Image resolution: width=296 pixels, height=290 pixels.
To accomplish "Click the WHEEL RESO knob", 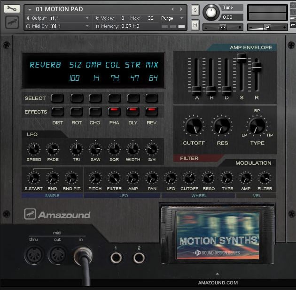I will pyautogui.click(x=209, y=178).
